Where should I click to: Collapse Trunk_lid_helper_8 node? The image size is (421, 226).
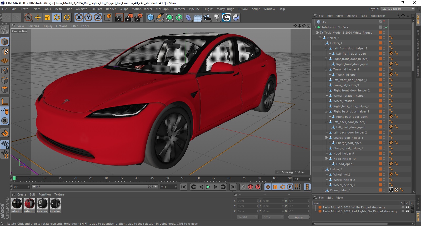[326, 69]
